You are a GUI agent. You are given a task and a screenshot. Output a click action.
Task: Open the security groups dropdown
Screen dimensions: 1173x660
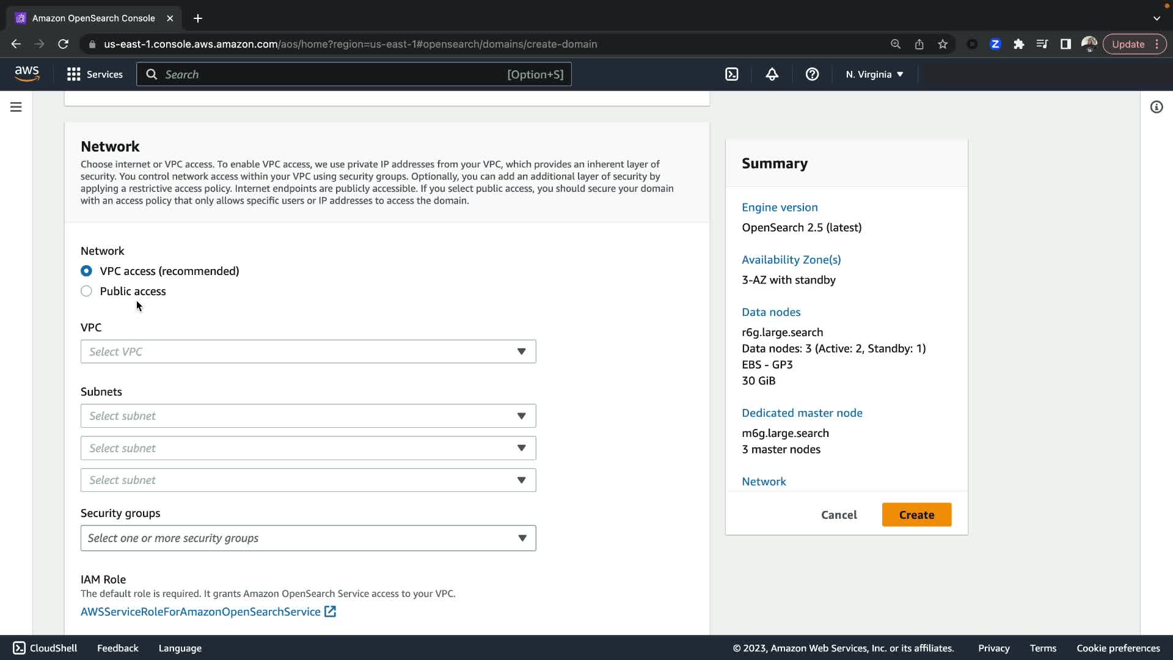tap(308, 538)
